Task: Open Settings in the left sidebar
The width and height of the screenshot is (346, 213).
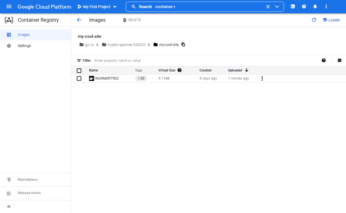Action: pos(35,46)
